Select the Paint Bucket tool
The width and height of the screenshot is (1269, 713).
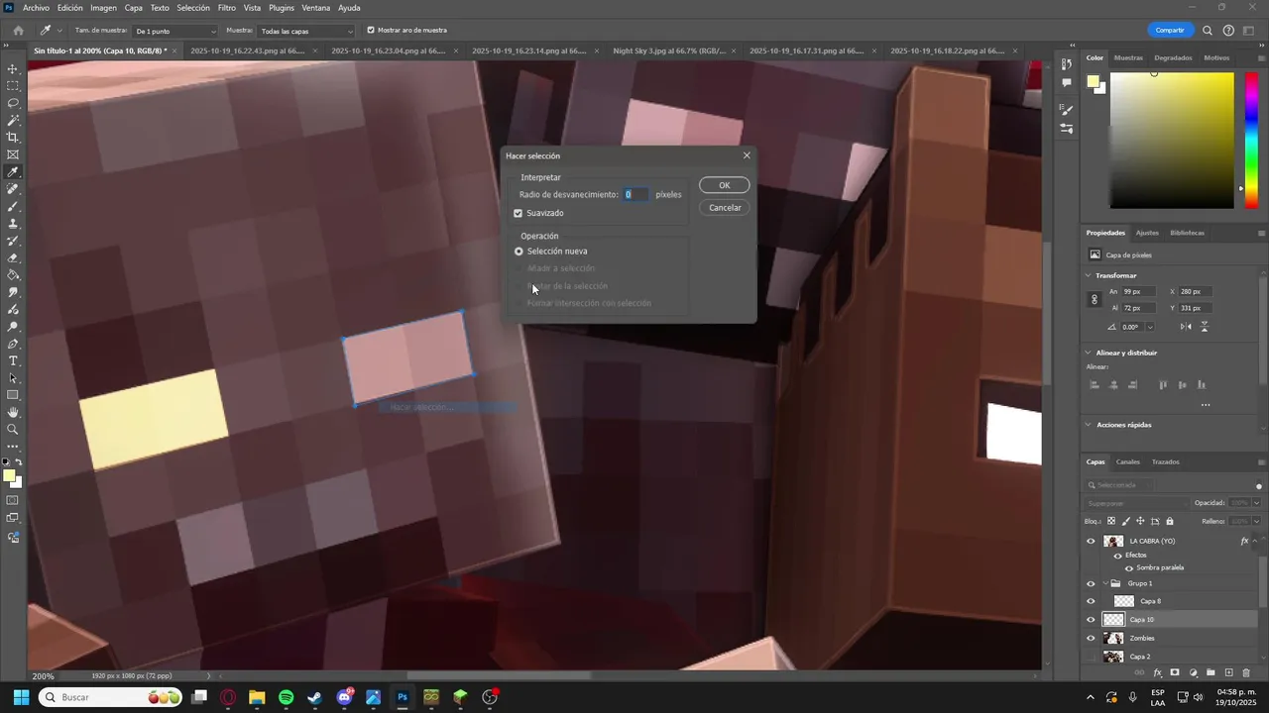13,275
